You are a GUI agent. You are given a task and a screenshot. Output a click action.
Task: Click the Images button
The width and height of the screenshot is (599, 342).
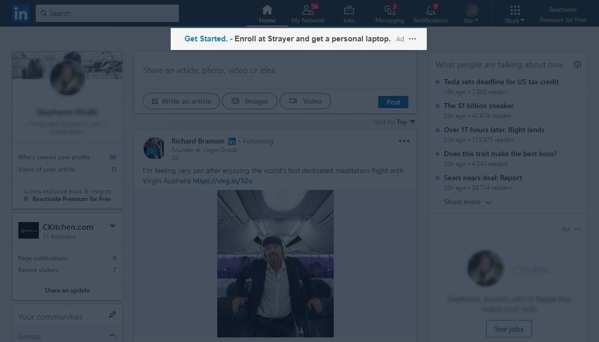pyautogui.click(x=249, y=101)
